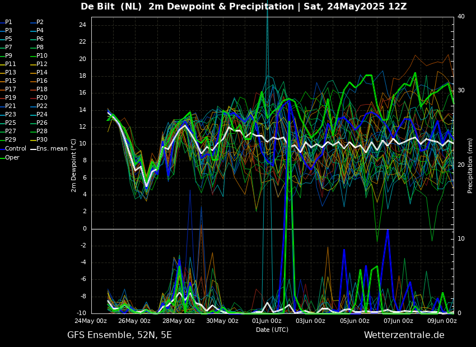Select the P10 legend entry

41,56
